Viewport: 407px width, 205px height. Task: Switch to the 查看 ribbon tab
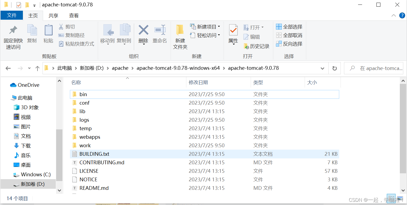74,16
